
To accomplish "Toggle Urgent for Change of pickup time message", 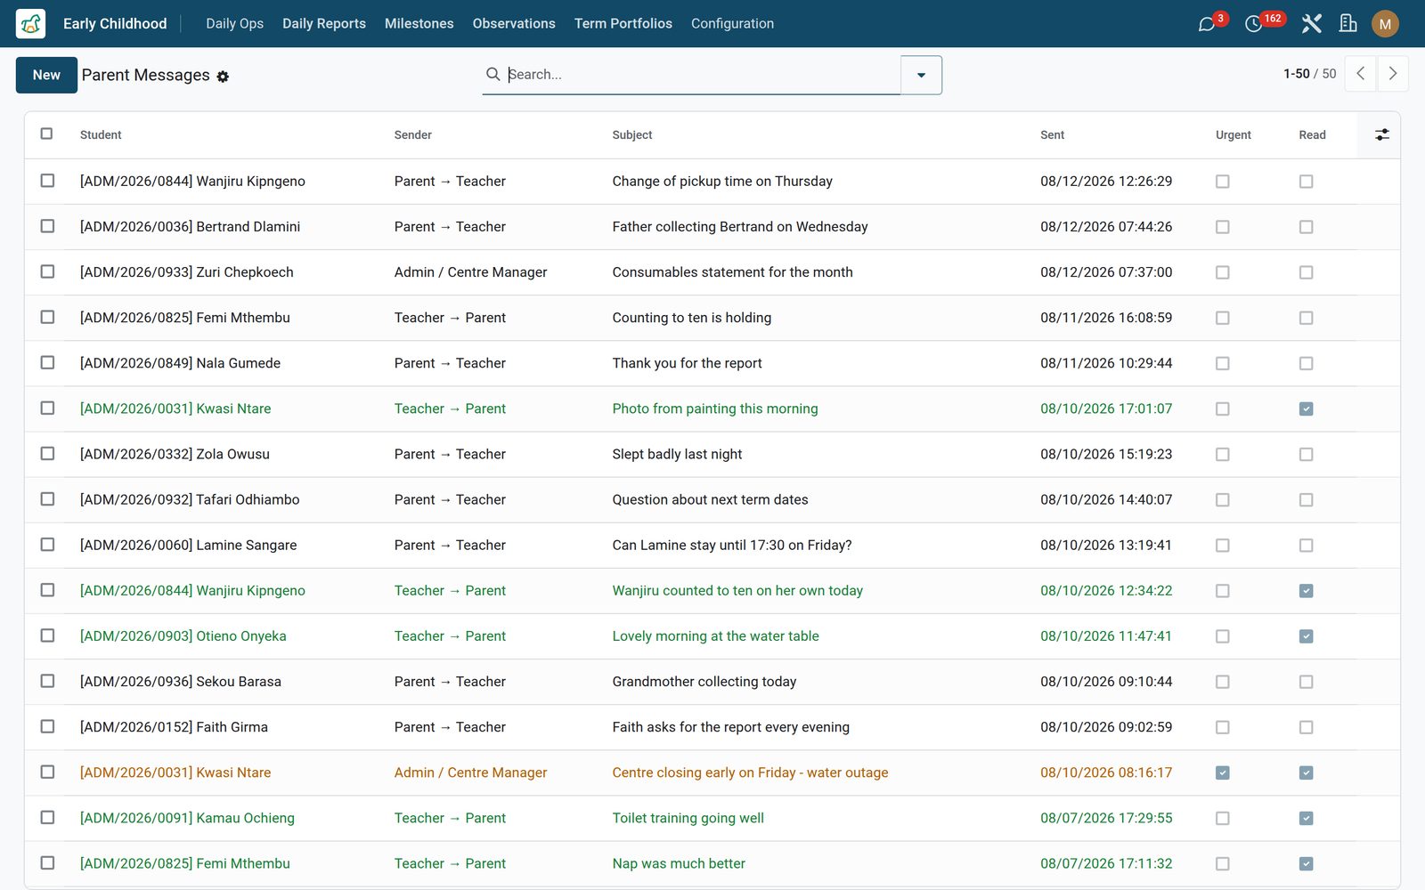I will click(1222, 182).
